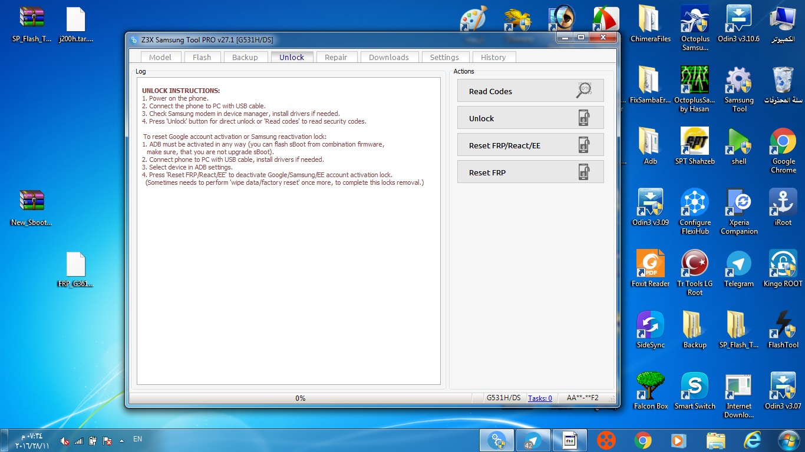Click inside the Log text area

[288, 231]
